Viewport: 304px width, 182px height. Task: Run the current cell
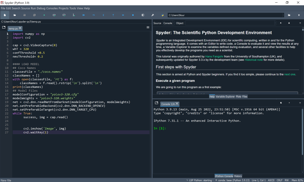[x=54, y=15]
